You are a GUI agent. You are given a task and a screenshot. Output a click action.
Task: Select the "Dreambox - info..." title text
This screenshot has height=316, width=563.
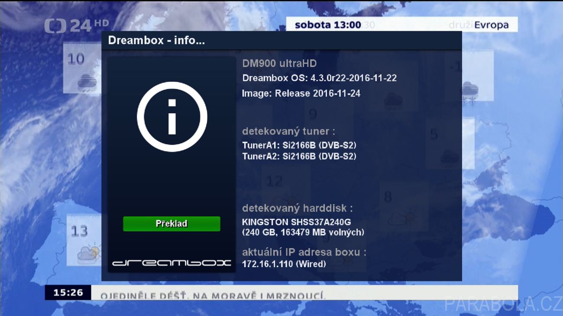click(x=156, y=41)
